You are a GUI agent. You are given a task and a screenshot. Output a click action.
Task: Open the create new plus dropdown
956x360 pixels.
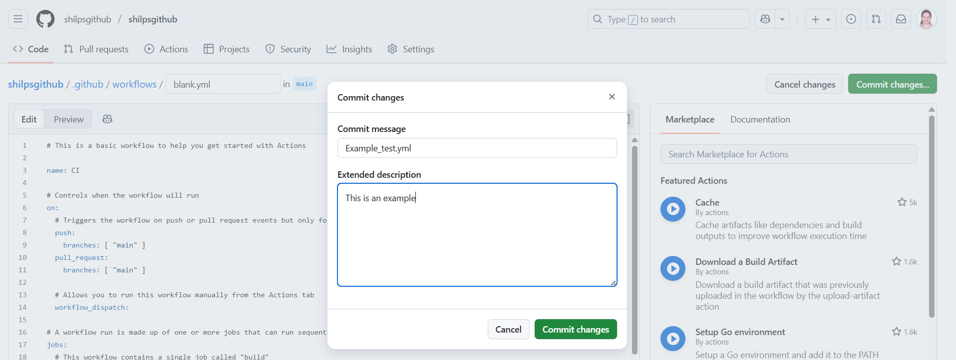point(820,19)
